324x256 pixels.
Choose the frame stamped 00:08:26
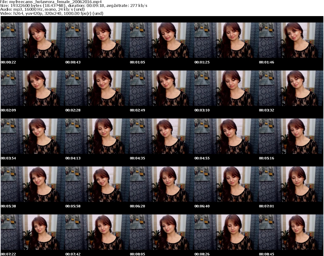pyautogui.click(x=227, y=232)
